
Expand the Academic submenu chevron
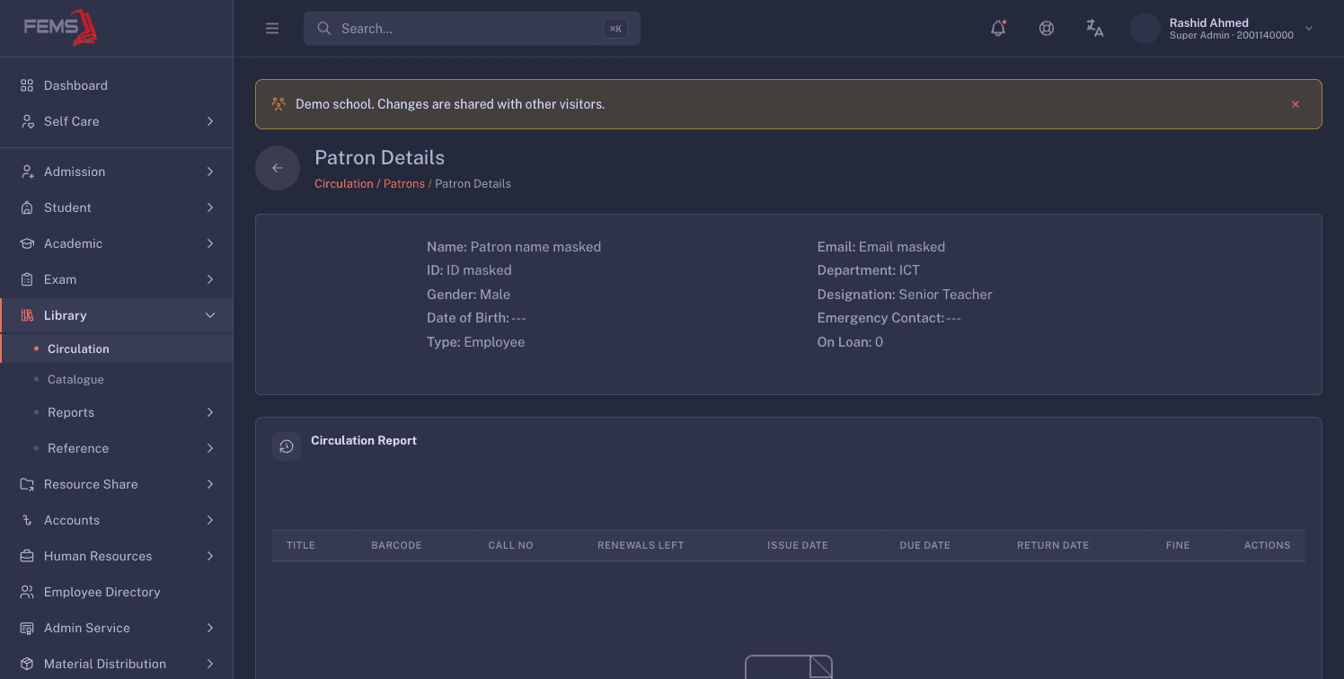tap(210, 243)
